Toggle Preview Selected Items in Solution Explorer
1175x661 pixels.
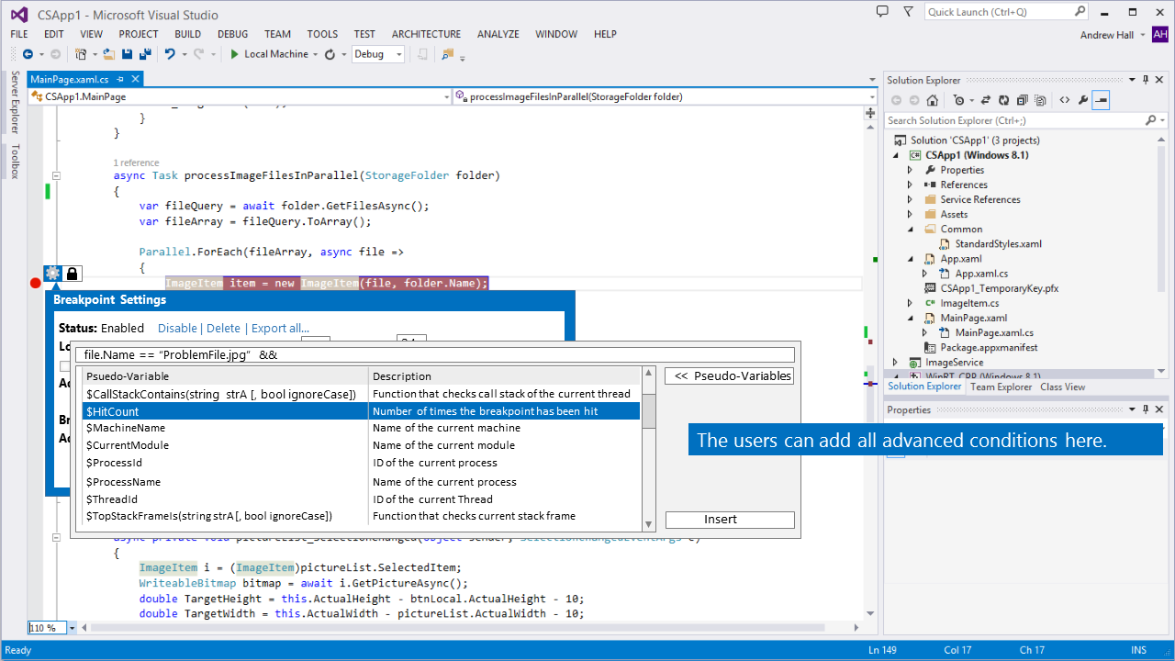pyautogui.click(x=1102, y=100)
